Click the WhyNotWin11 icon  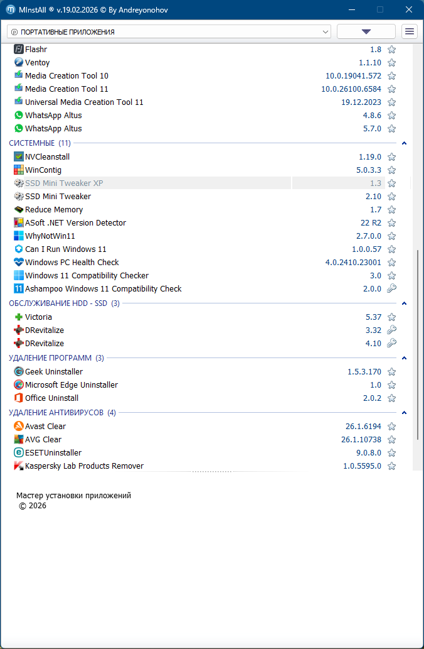point(19,236)
